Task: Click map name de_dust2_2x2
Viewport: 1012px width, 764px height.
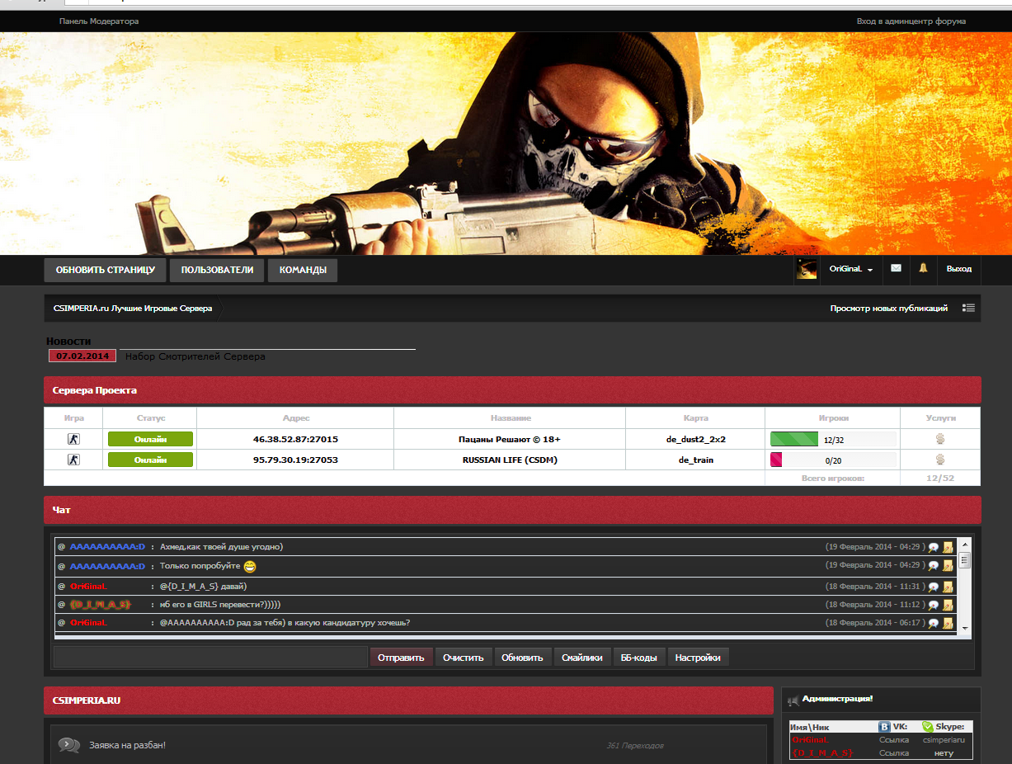Action: (696, 439)
